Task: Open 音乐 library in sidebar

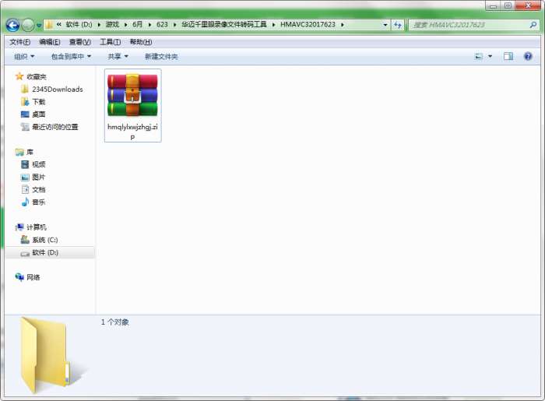Action: pyautogui.click(x=33, y=202)
